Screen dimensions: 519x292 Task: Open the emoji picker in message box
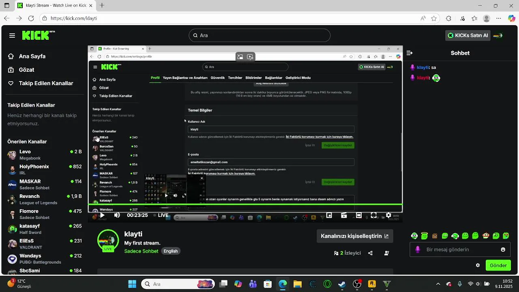pyautogui.click(x=503, y=249)
